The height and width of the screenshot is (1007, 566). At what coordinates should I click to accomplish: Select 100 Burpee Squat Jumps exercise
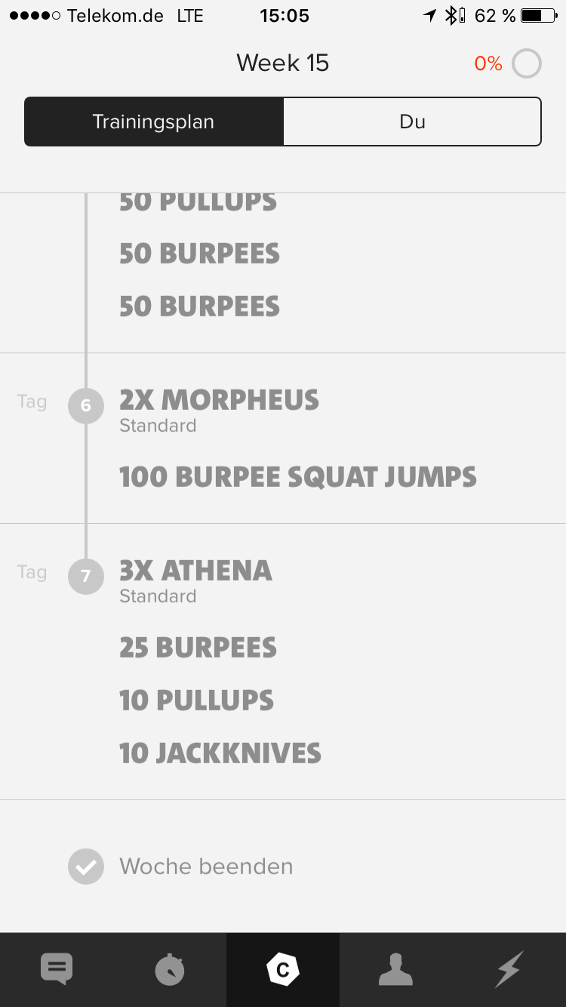point(298,477)
